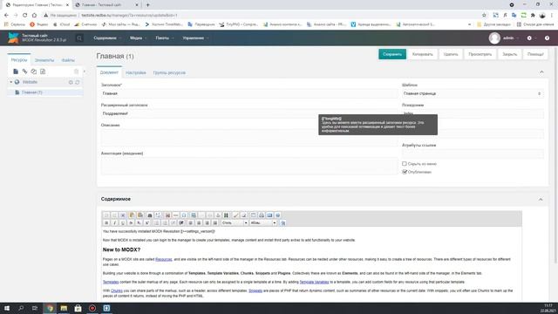
Task: Click Undo in the editor toolbar
Action: (x=106, y=215)
